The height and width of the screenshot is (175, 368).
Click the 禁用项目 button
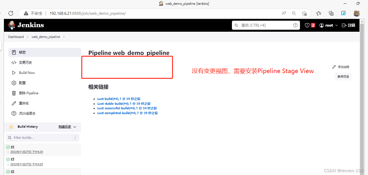click(343, 76)
